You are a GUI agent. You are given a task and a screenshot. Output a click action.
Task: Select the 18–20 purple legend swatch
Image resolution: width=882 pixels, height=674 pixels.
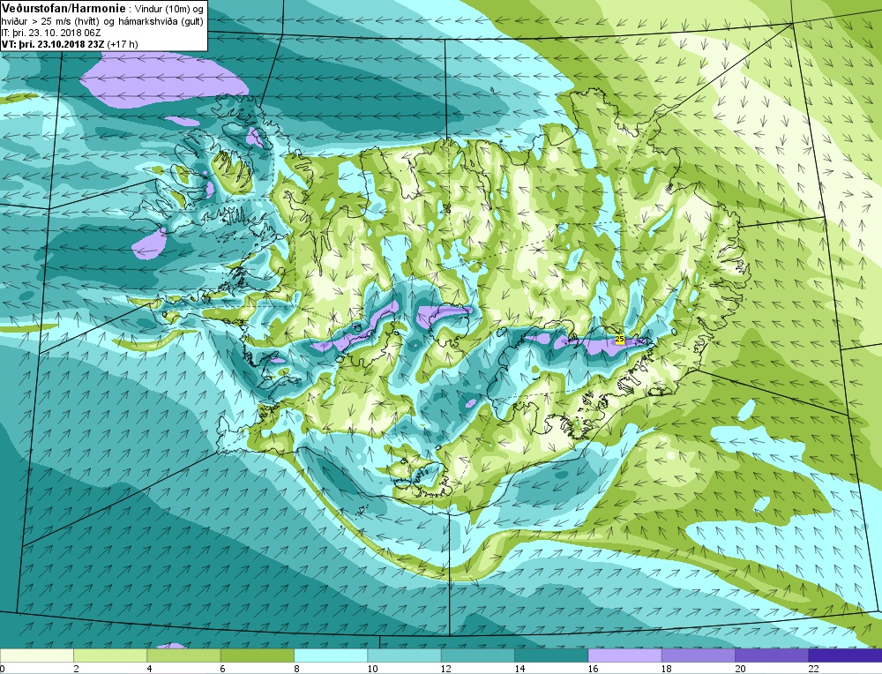[x=698, y=655]
